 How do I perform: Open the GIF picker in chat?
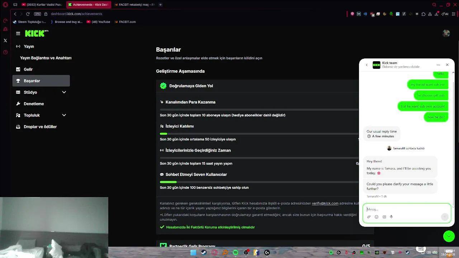(384, 217)
